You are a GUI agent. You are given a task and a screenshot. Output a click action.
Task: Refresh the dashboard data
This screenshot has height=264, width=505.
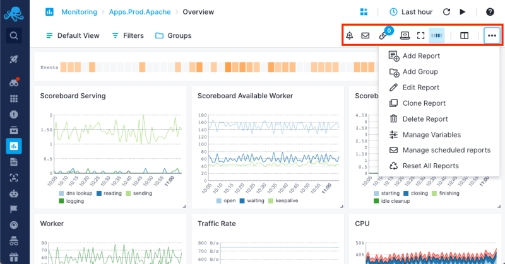(446, 12)
